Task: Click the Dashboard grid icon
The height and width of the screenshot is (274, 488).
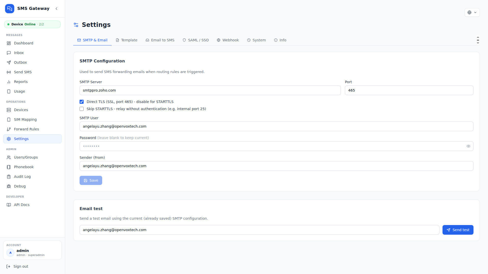Action: click(x=9, y=43)
